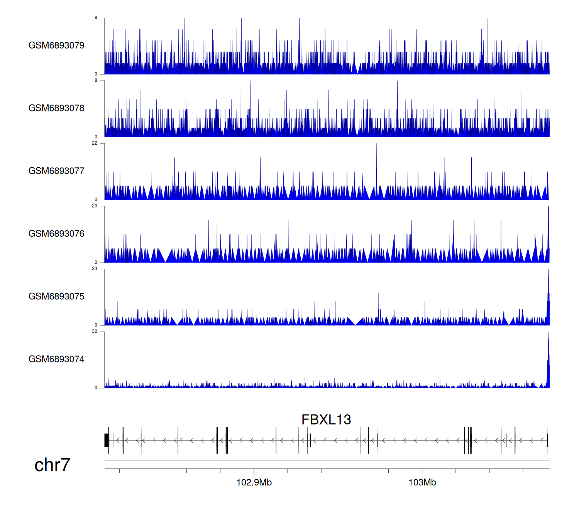
Task: Click the GSM6893075 track label
Action: [x=56, y=297]
